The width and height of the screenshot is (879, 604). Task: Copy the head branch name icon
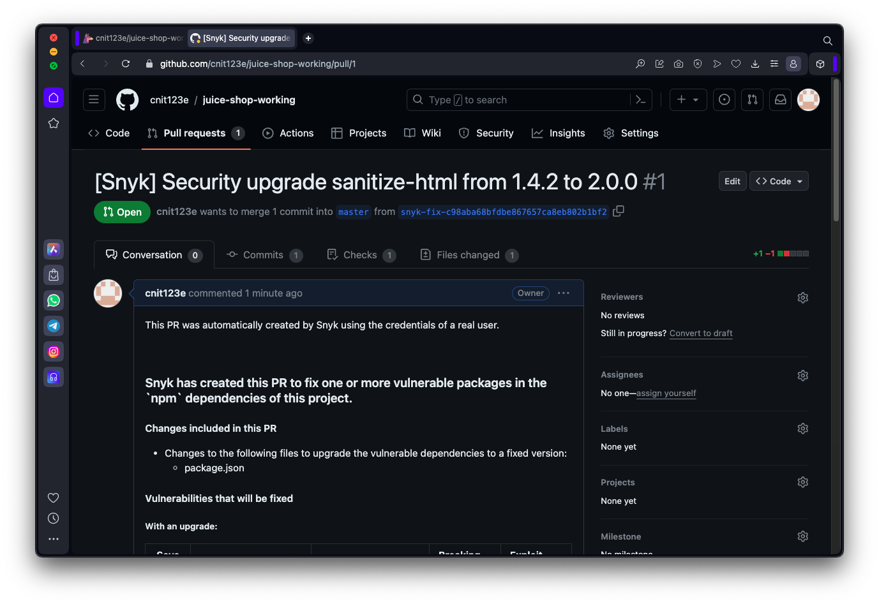[618, 211]
